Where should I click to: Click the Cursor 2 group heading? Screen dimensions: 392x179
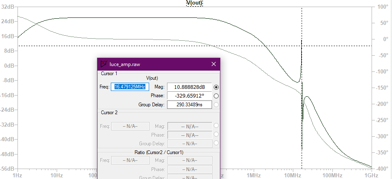point(109,113)
